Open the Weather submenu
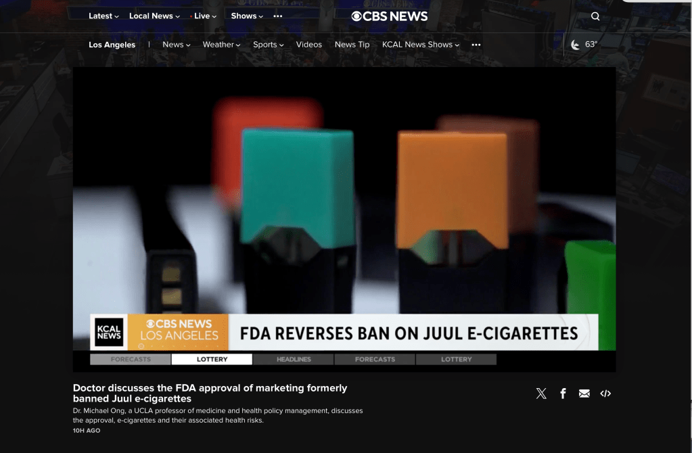The width and height of the screenshot is (692, 453). click(221, 45)
